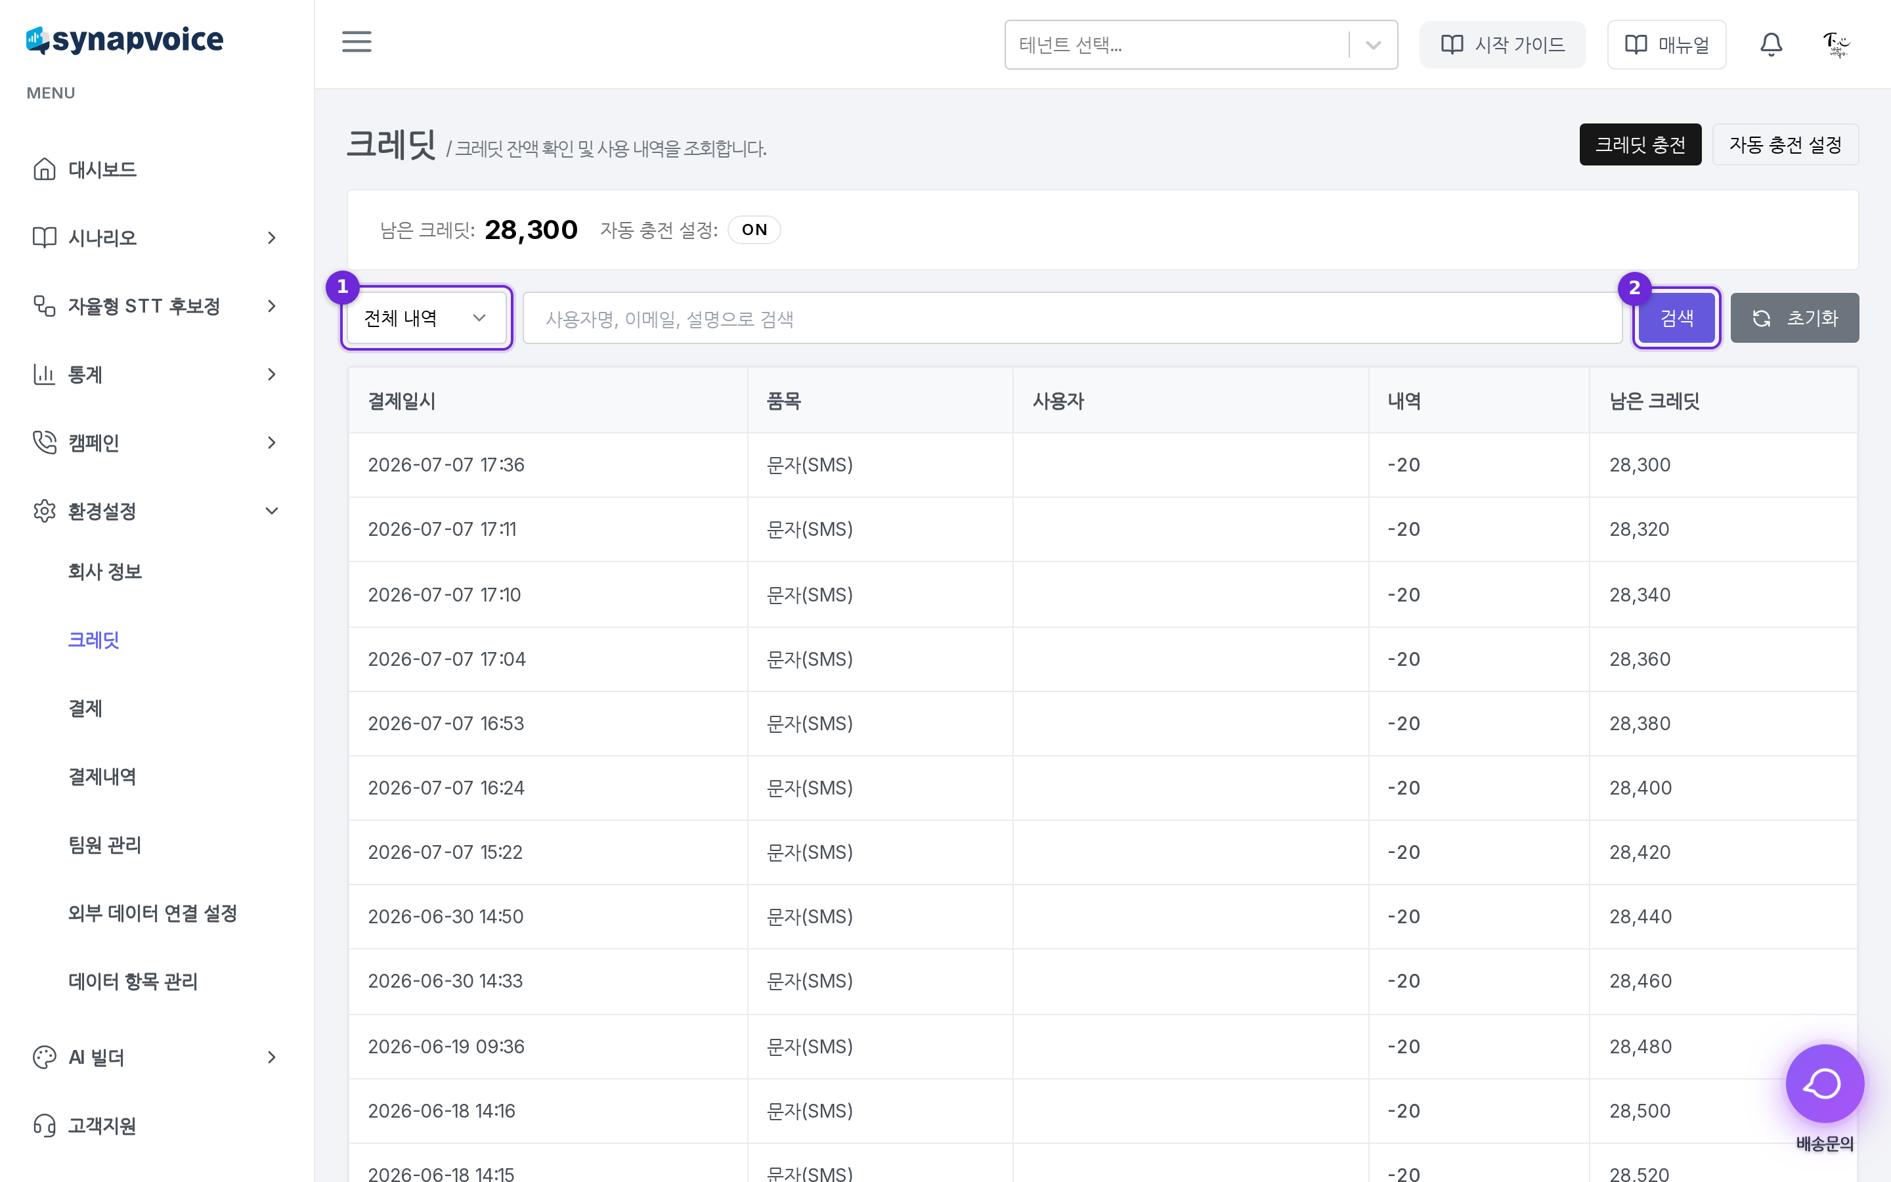This screenshot has height=1182, width=1891.
Task: Click the scenario book icon
Action: pyautogui.click(x=45, y=237)
